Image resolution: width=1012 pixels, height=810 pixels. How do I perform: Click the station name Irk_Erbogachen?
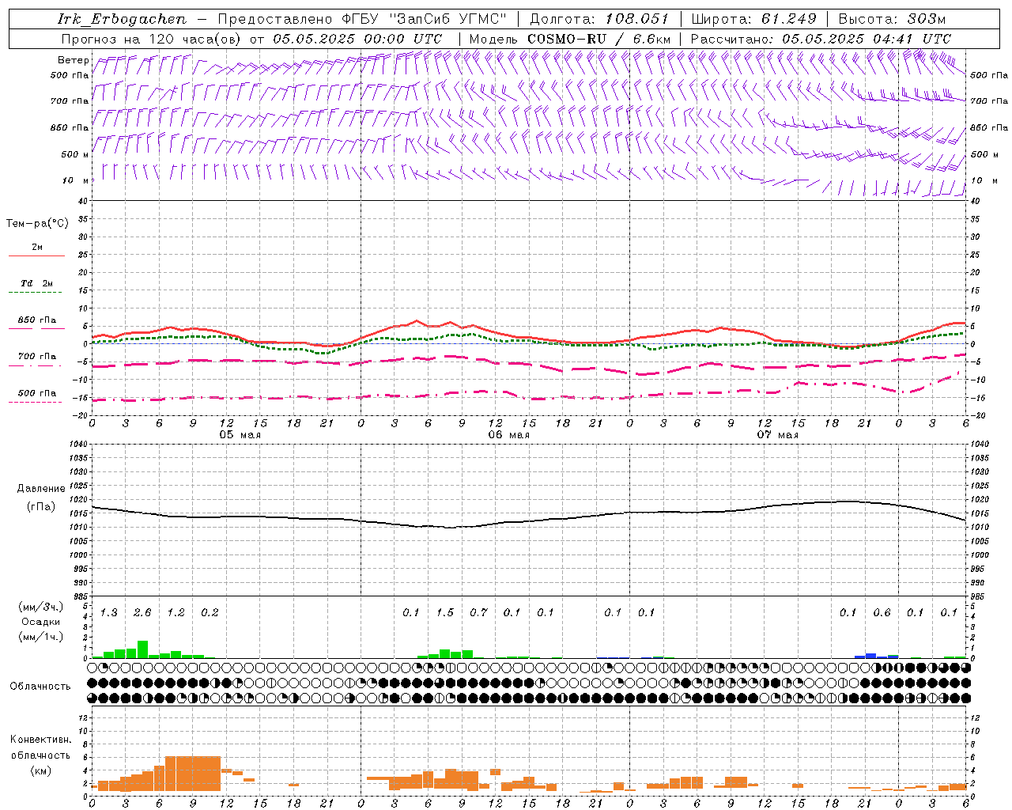123,19
